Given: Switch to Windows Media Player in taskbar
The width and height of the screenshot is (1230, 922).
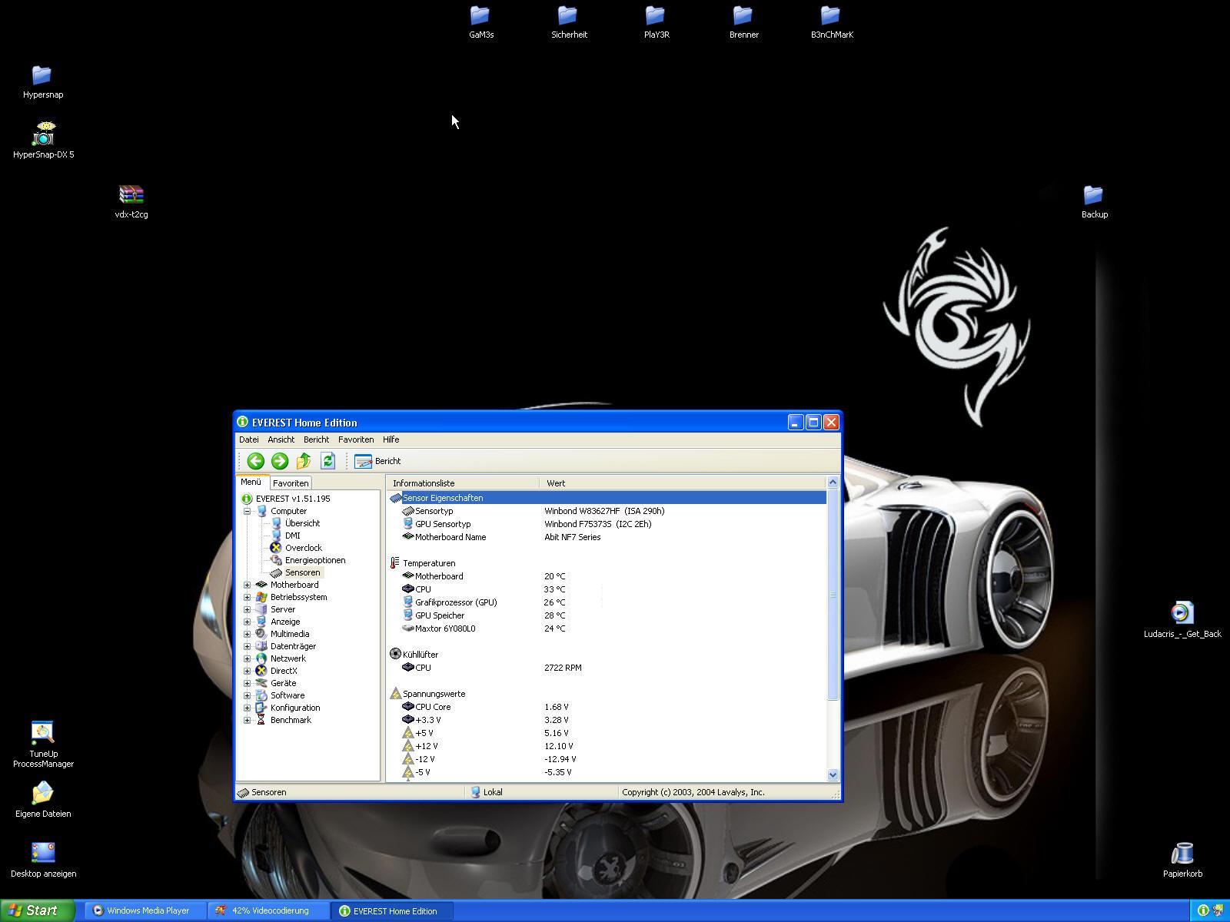Looking at the screenshot, I should [145, 911].
